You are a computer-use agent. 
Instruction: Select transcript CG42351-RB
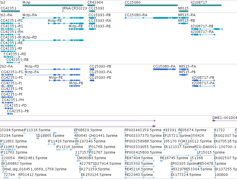[x=17, y=60]
